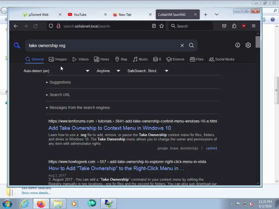Viewport: 279px width, 209px height.
Task: Click Show more details in Explorer window
Action: pyautogui.click(x=36, y=193)
